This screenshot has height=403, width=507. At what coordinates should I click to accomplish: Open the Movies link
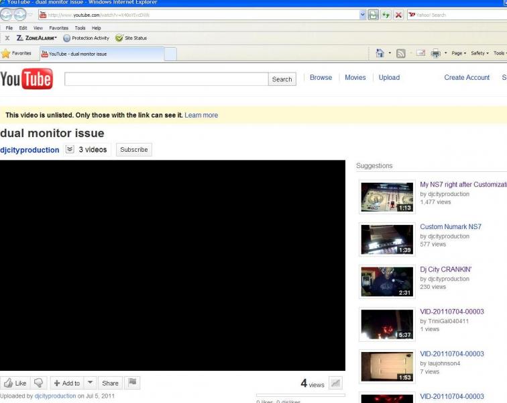(x=355, y=77)
